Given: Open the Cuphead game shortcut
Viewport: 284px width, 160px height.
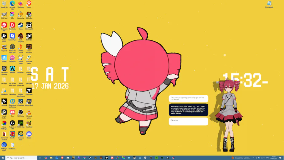Looking at the screenshot, I should click(x=4, y=48).
